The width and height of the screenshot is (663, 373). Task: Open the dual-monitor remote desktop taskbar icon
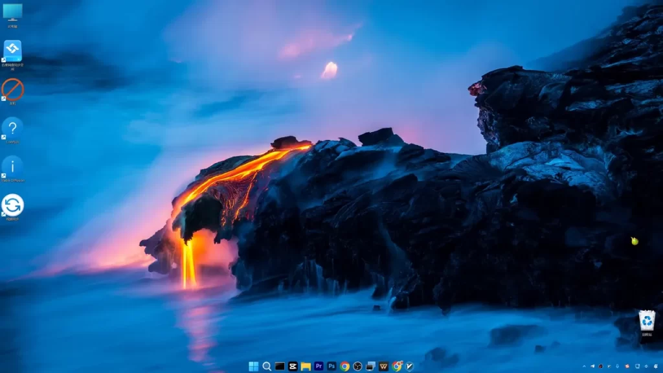point(370,367)
